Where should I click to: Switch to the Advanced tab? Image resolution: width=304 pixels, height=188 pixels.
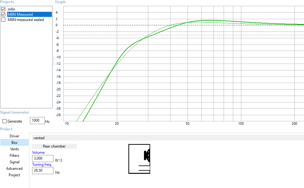coord(14,169)
